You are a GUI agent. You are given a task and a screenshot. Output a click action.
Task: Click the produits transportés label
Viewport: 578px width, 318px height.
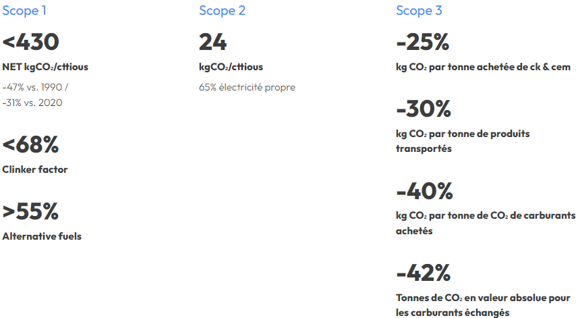pyautogui.click(x=463, y=141)
